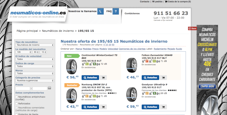Click Goodyear star rating
This screenshot has width=227, height=115.
point(172,90)
